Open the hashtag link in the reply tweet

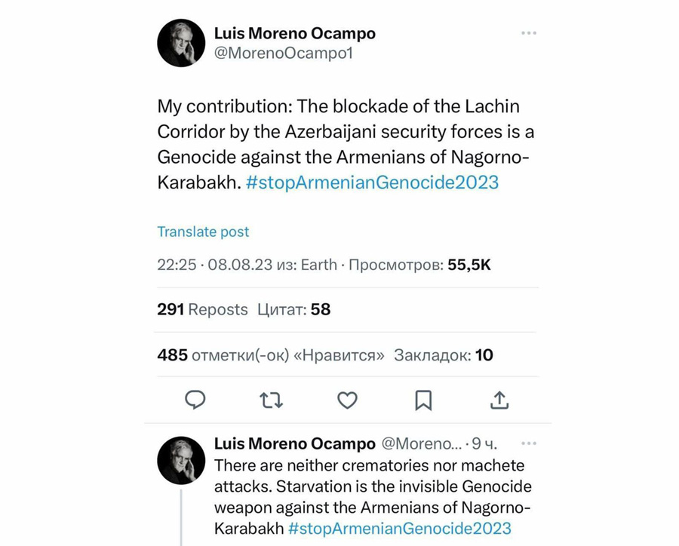tap(399, 528)
